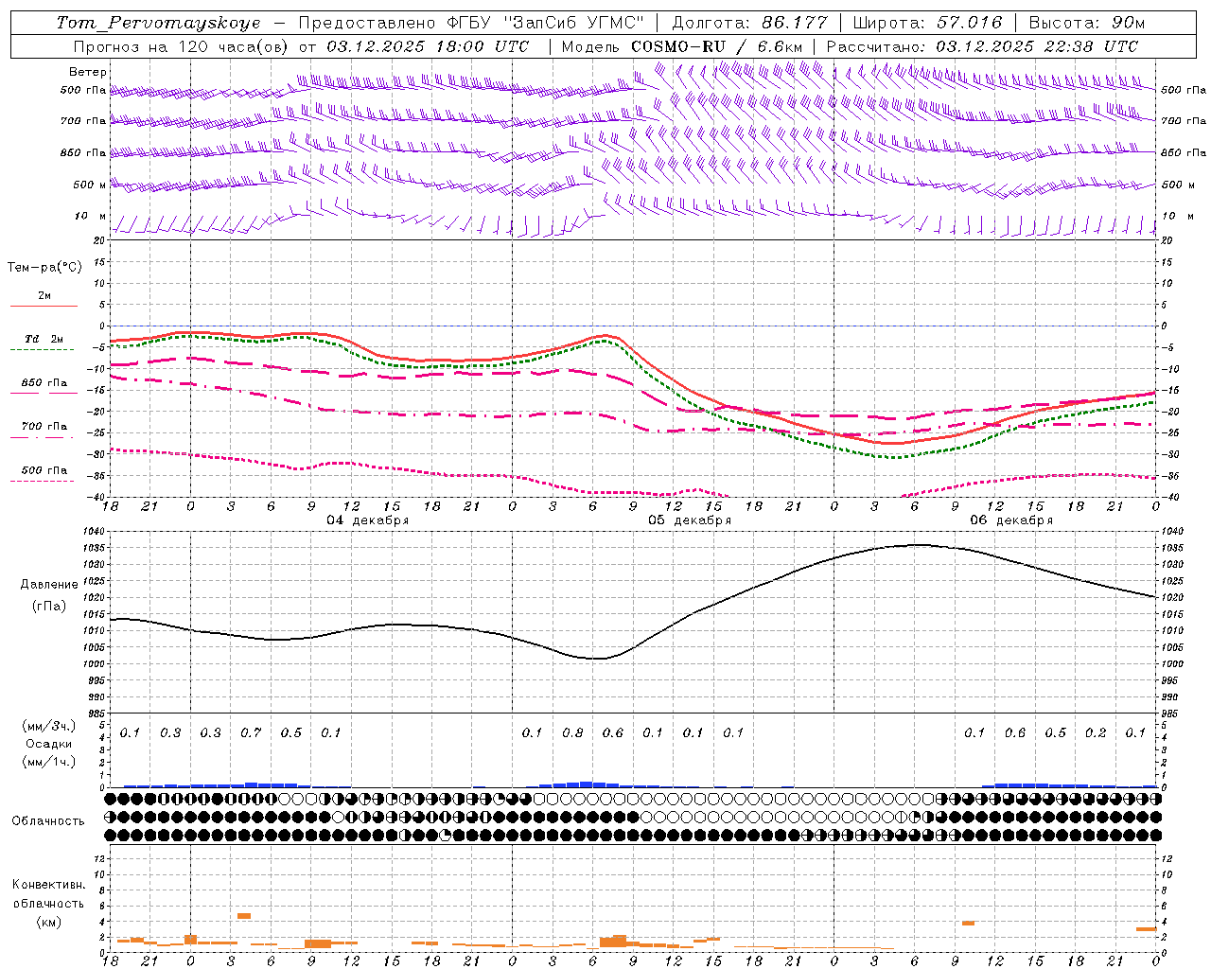This screenshot has height=969, width=1211.
Task: Click the 'Прогноз на 120 часа(ов)' forecast text
Action: [183, 46]
